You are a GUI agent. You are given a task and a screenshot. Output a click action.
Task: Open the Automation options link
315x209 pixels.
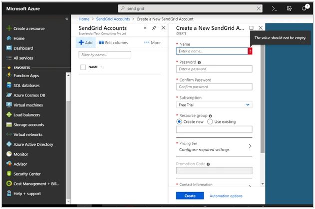(x=226, y=196)
